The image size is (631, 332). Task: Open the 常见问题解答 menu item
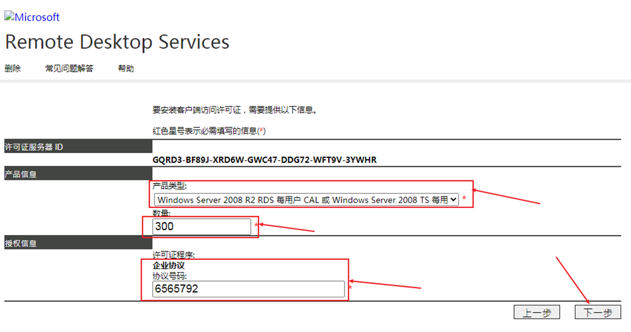tap(69, 68)
